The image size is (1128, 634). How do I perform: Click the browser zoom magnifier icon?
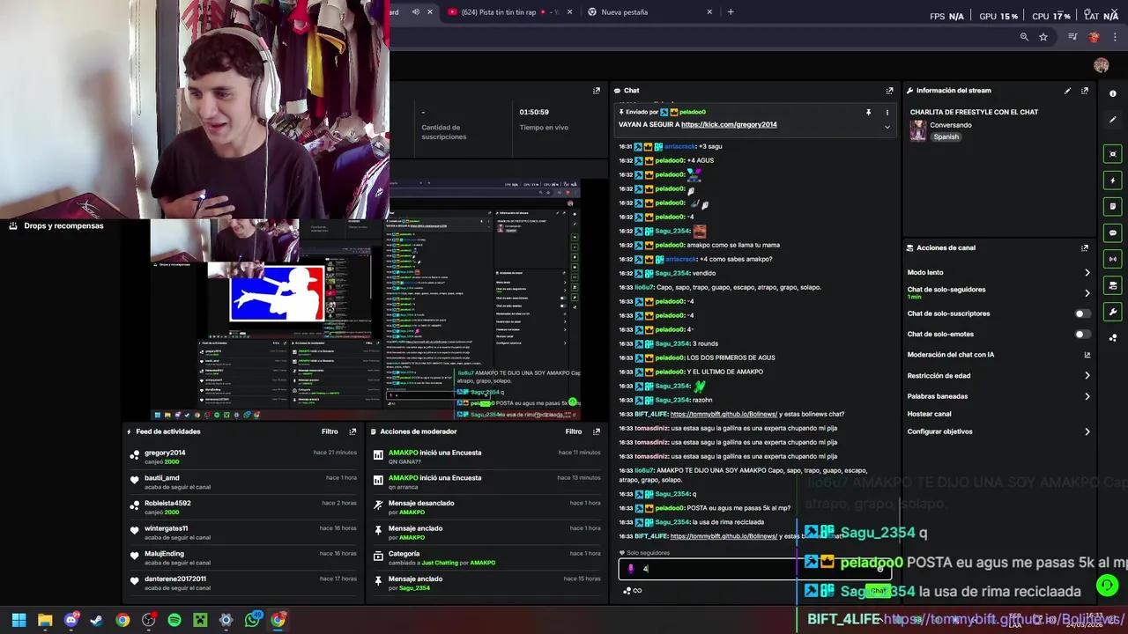pos(1024,37)
